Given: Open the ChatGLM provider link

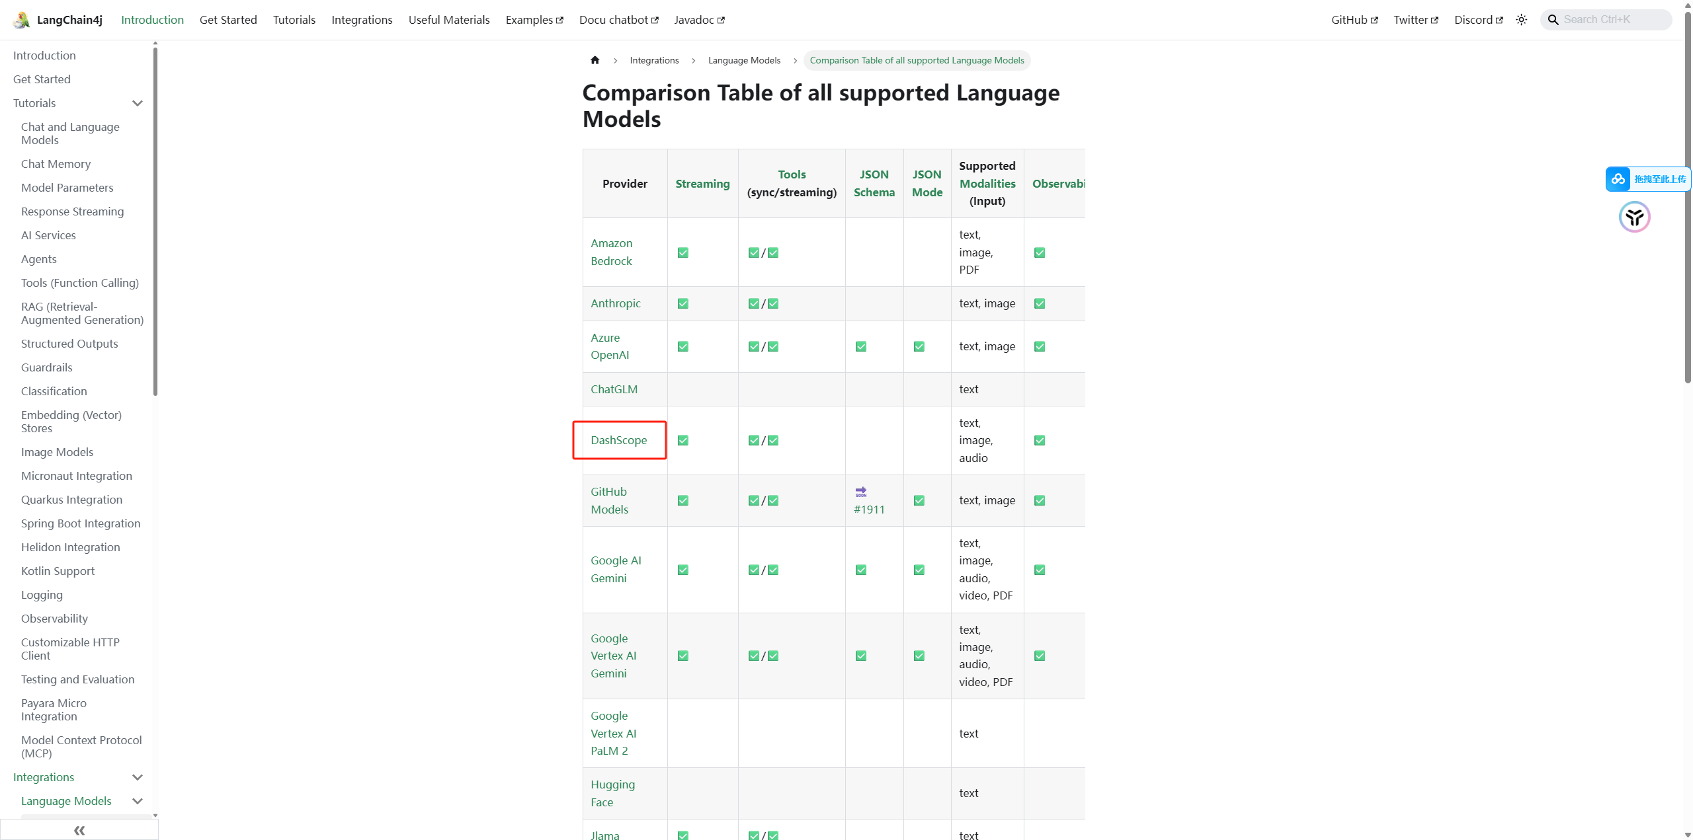Looking at the screenshot, I should coord(614,389).
